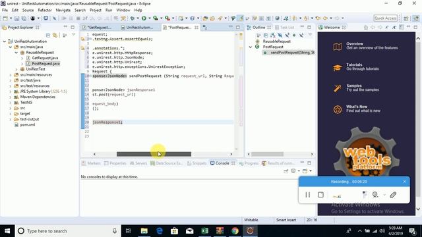This screenshot has width=422, height=237.
Task: Click the Tutorials graduation cap icon
Action: pos(338,67)
